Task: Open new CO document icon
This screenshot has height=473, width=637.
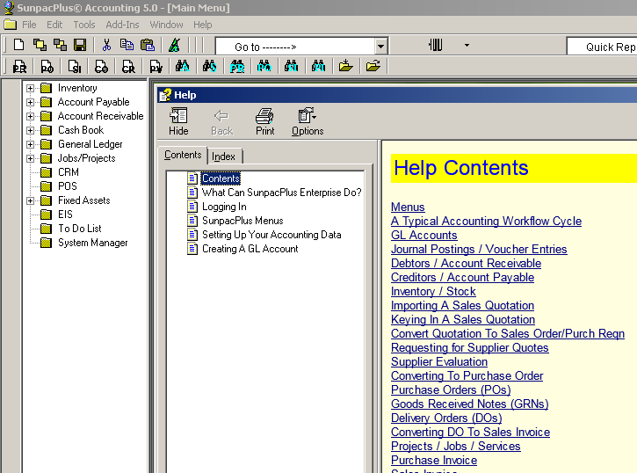Action: [101, 66]
